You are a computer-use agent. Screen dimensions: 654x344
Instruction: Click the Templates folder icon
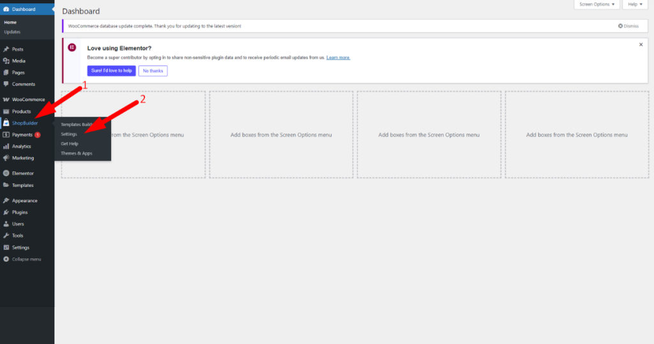(x=6, y=185)
